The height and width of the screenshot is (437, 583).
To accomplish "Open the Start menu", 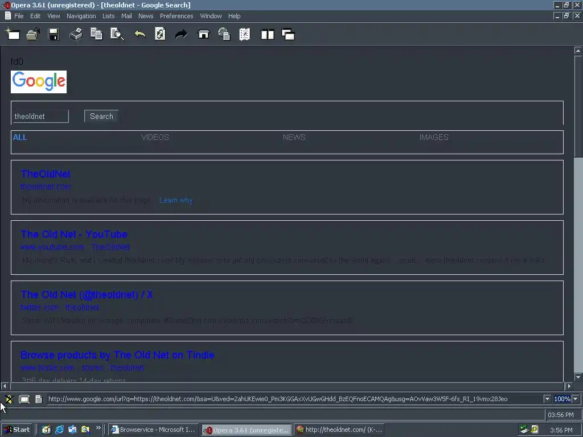I will click(x=17, y=430).
